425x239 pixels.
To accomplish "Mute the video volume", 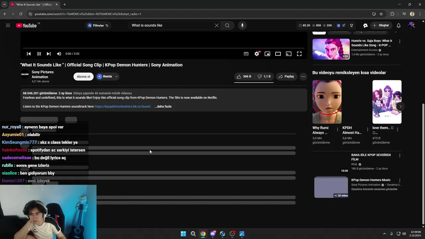I will tap(59, 54).
